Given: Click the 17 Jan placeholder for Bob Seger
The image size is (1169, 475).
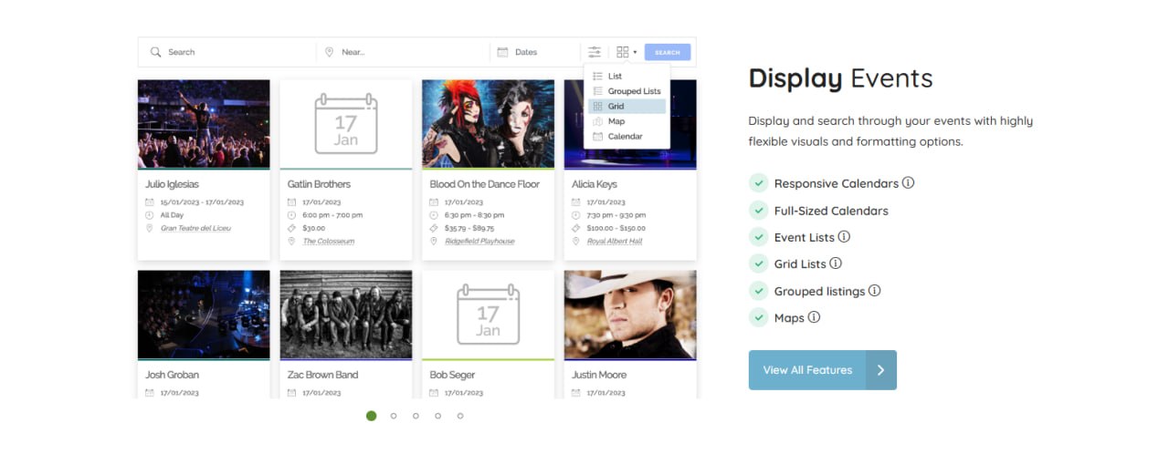Looking at the screenshot, I should [x=489, y=315].
